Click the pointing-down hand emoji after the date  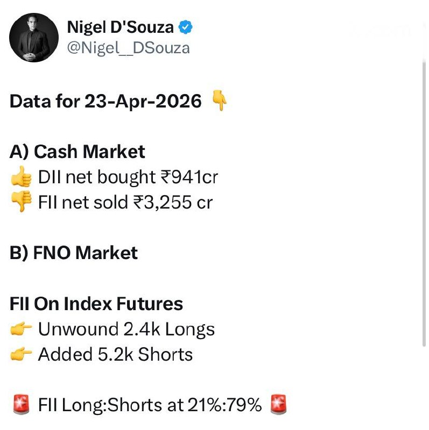click(x=219, y=101)
